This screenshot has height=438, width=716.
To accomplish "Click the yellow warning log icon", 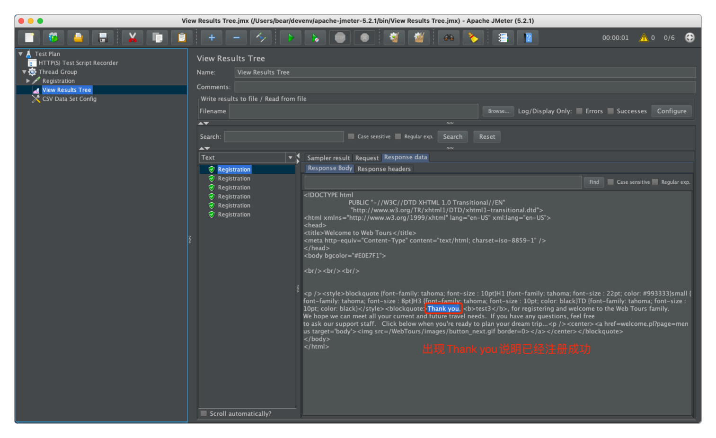I will [x=644, y=37].
